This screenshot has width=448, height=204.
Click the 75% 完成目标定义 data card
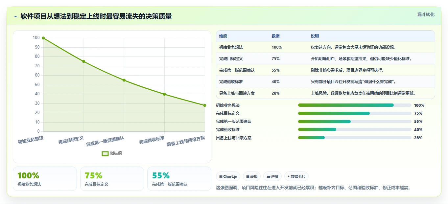pos(112,179)
